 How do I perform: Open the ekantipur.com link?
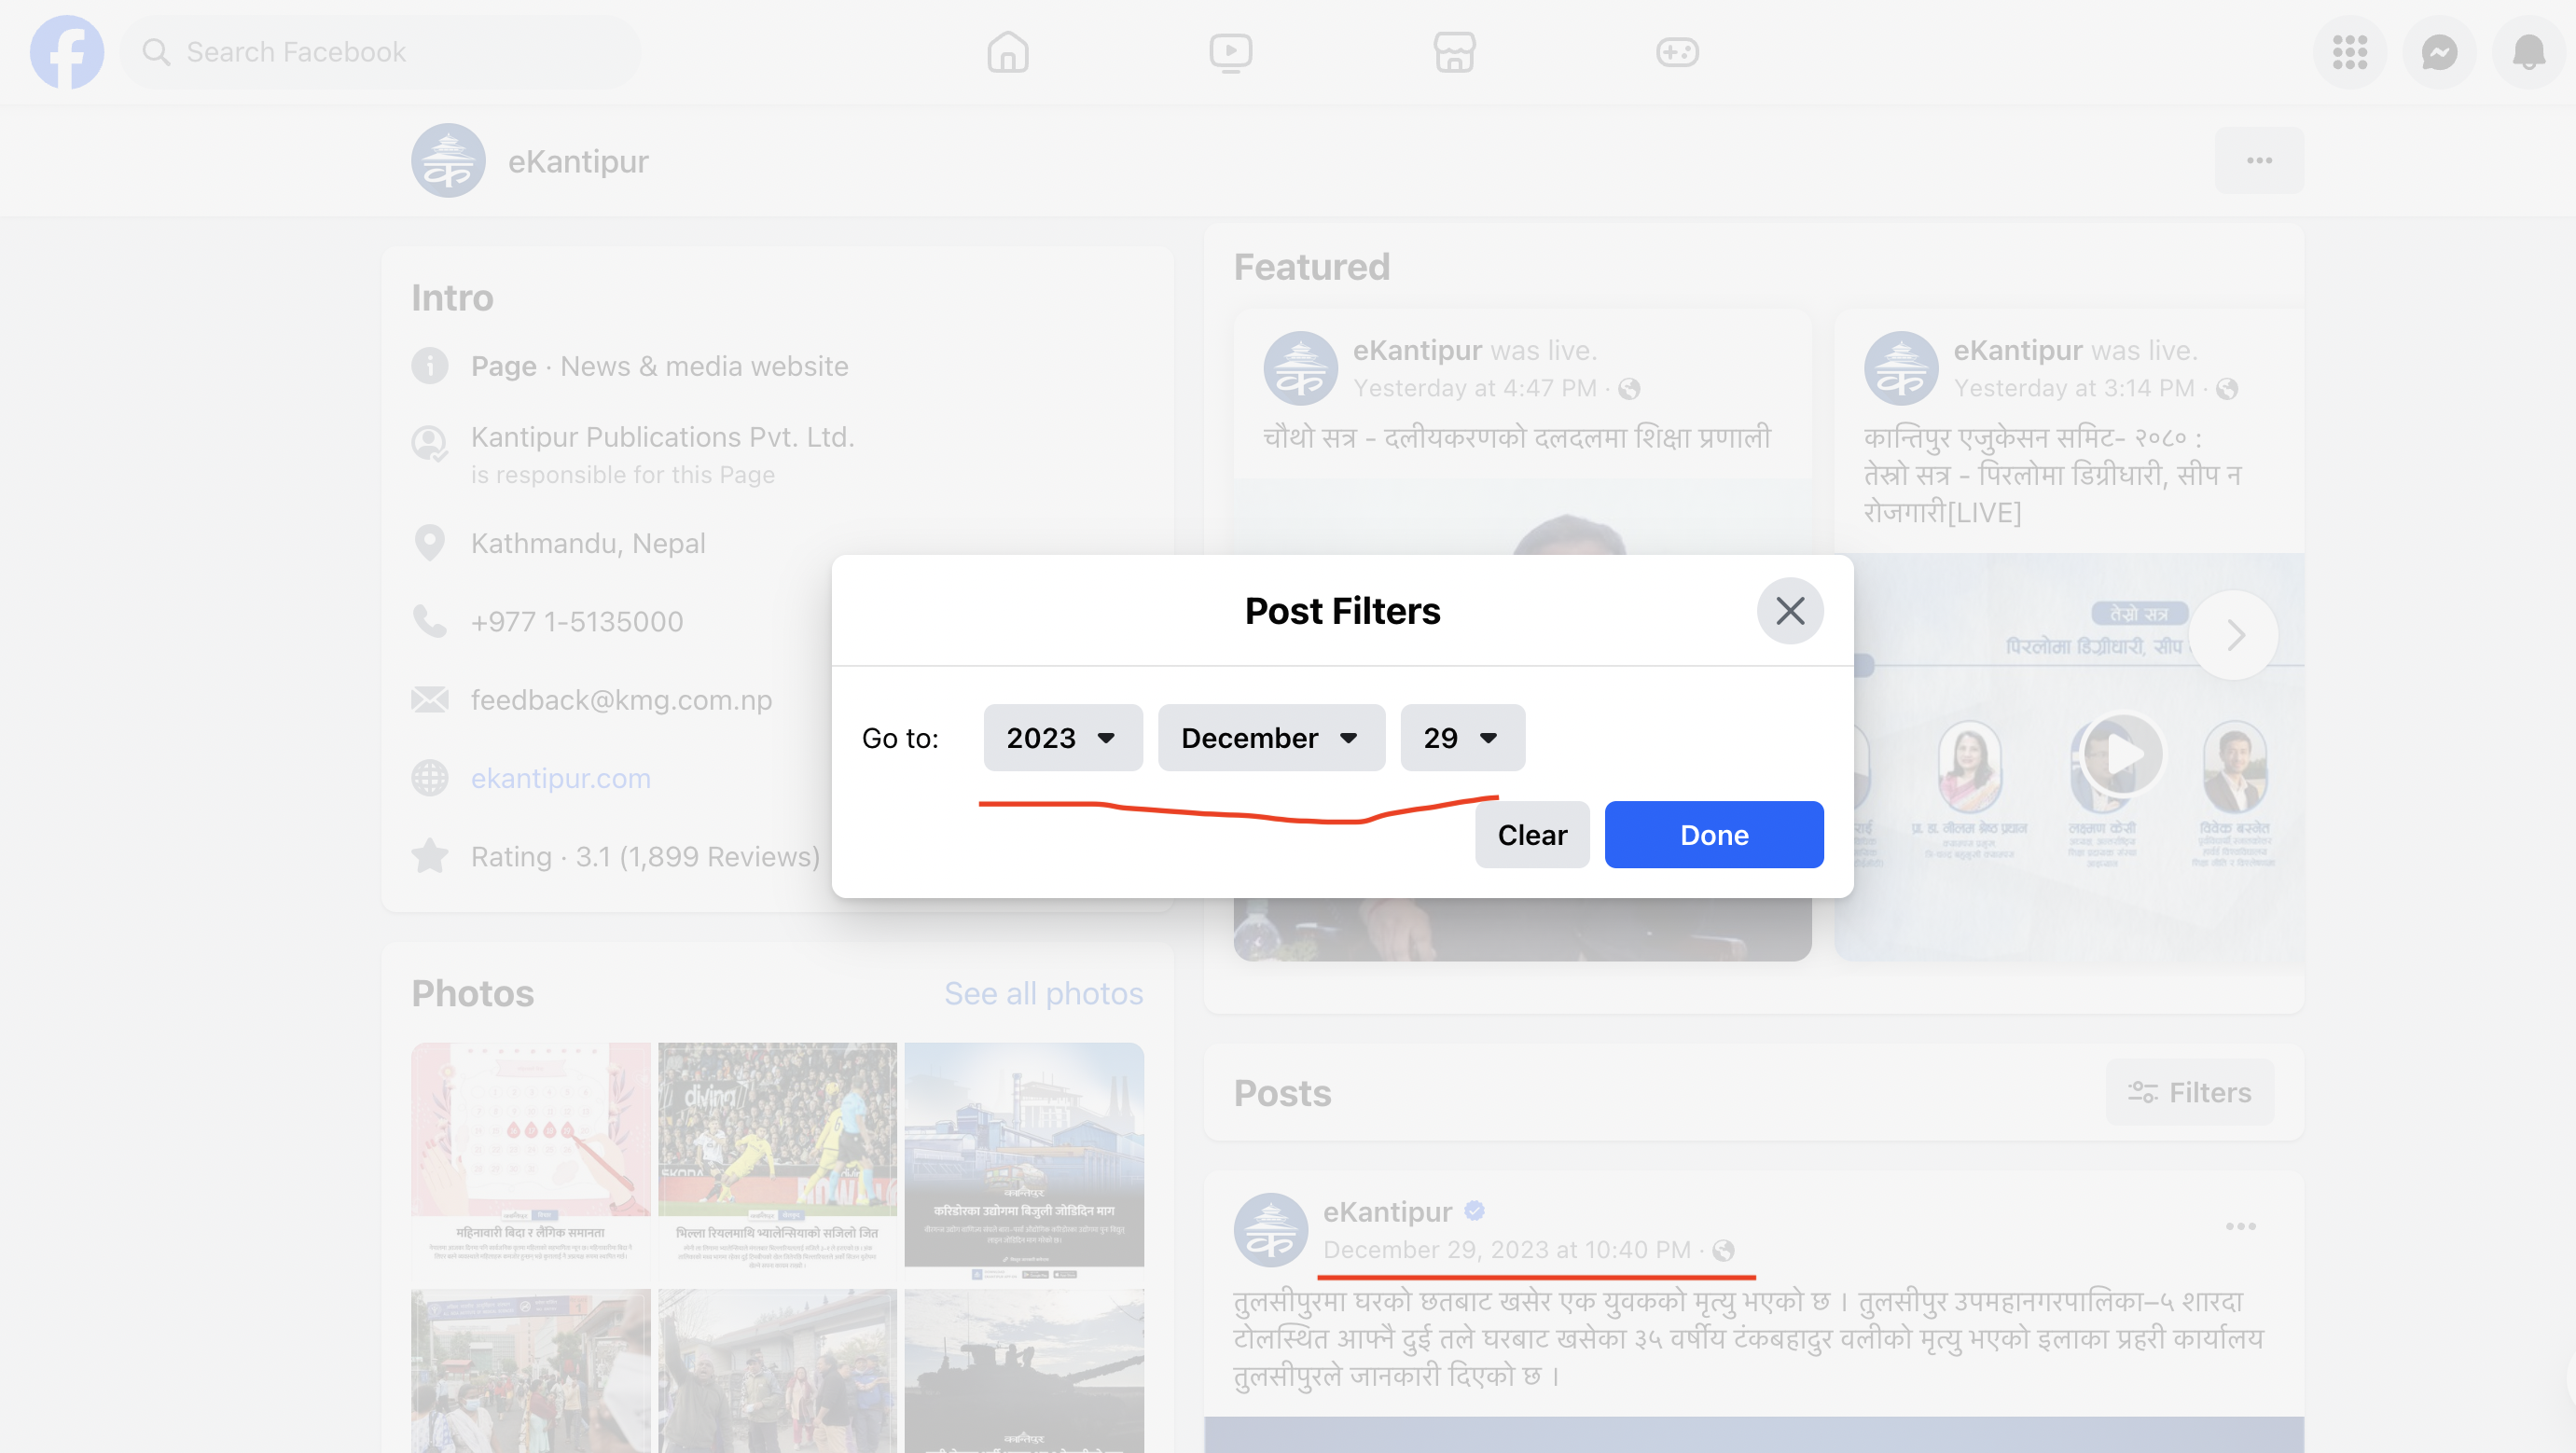tap(561, 778)
